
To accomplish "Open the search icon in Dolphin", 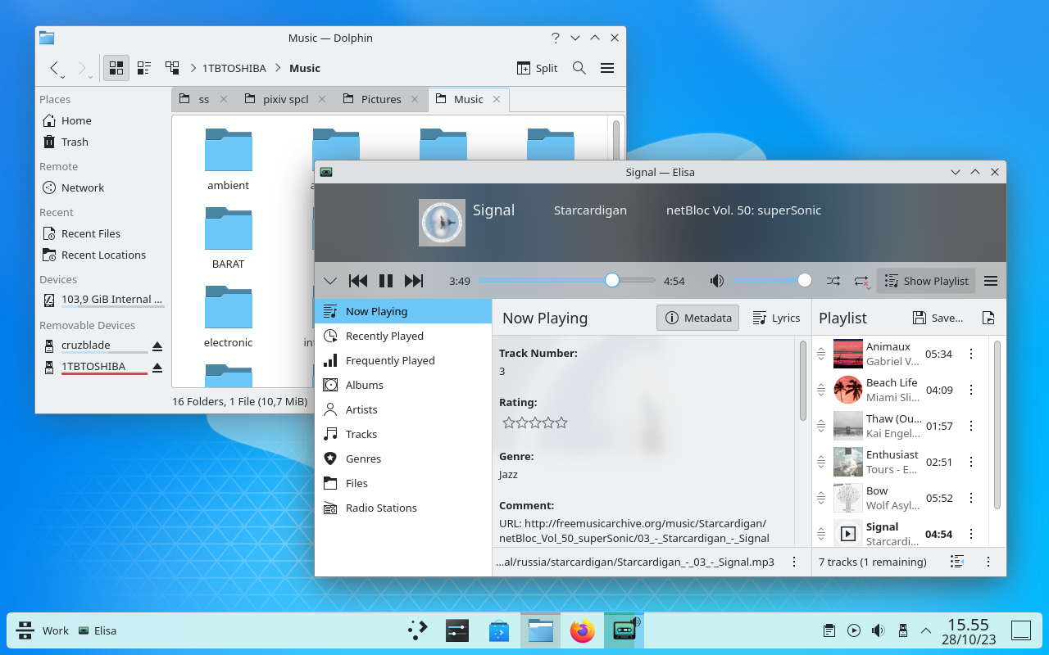I will [x=579, y=68].
